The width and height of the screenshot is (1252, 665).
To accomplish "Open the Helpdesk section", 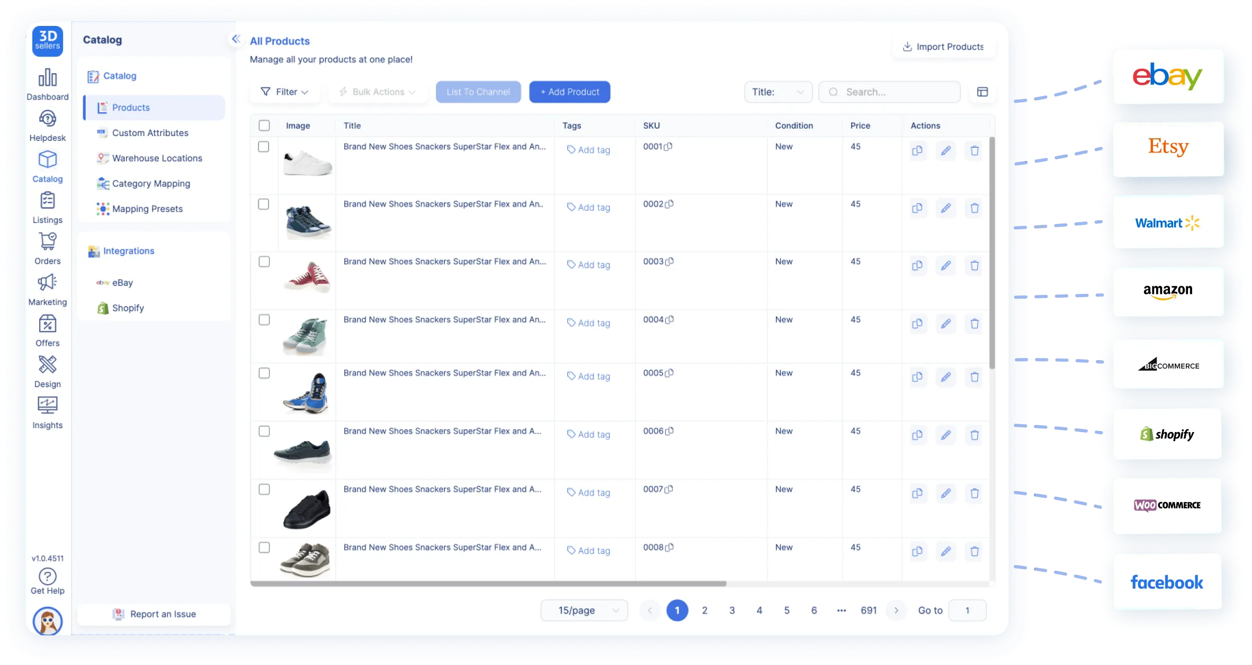I will [x=47, y=126].
